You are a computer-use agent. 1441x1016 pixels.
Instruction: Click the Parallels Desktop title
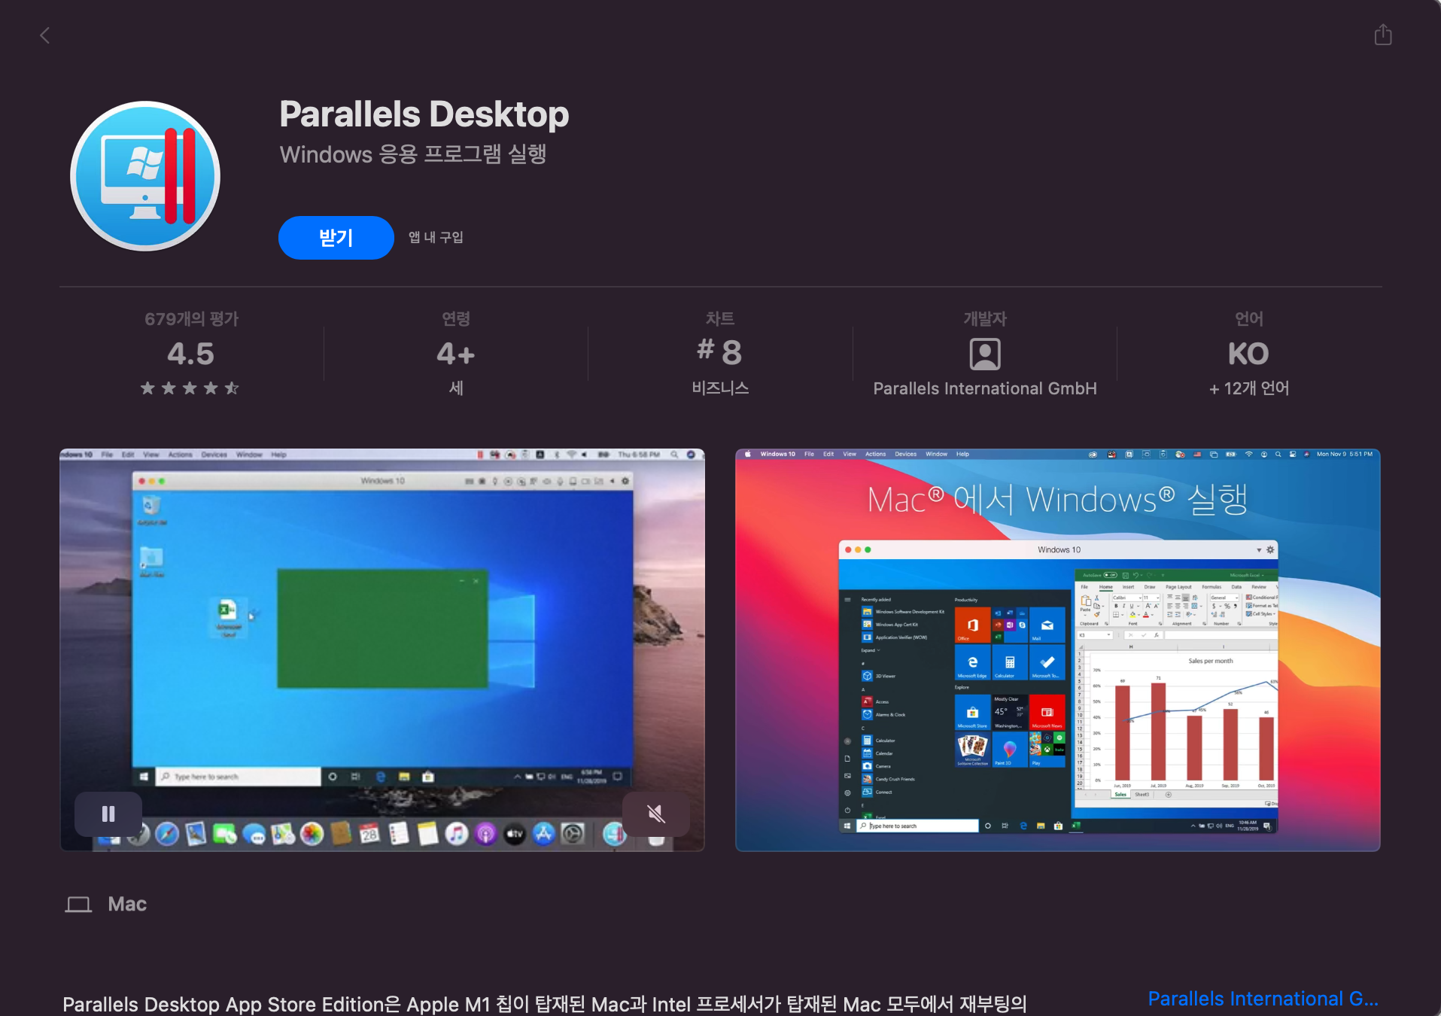pyautogui.click(x=424, y=114)
